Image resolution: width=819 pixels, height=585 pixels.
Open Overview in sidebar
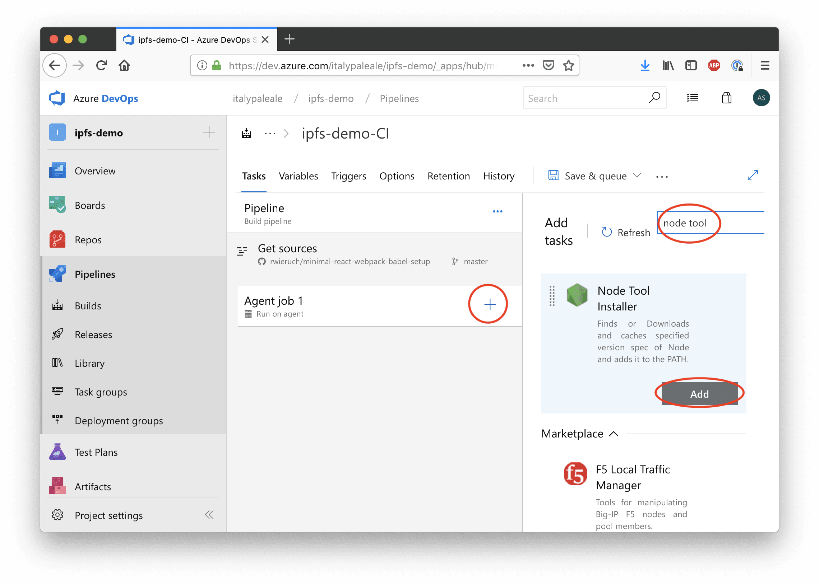[133, 171]
